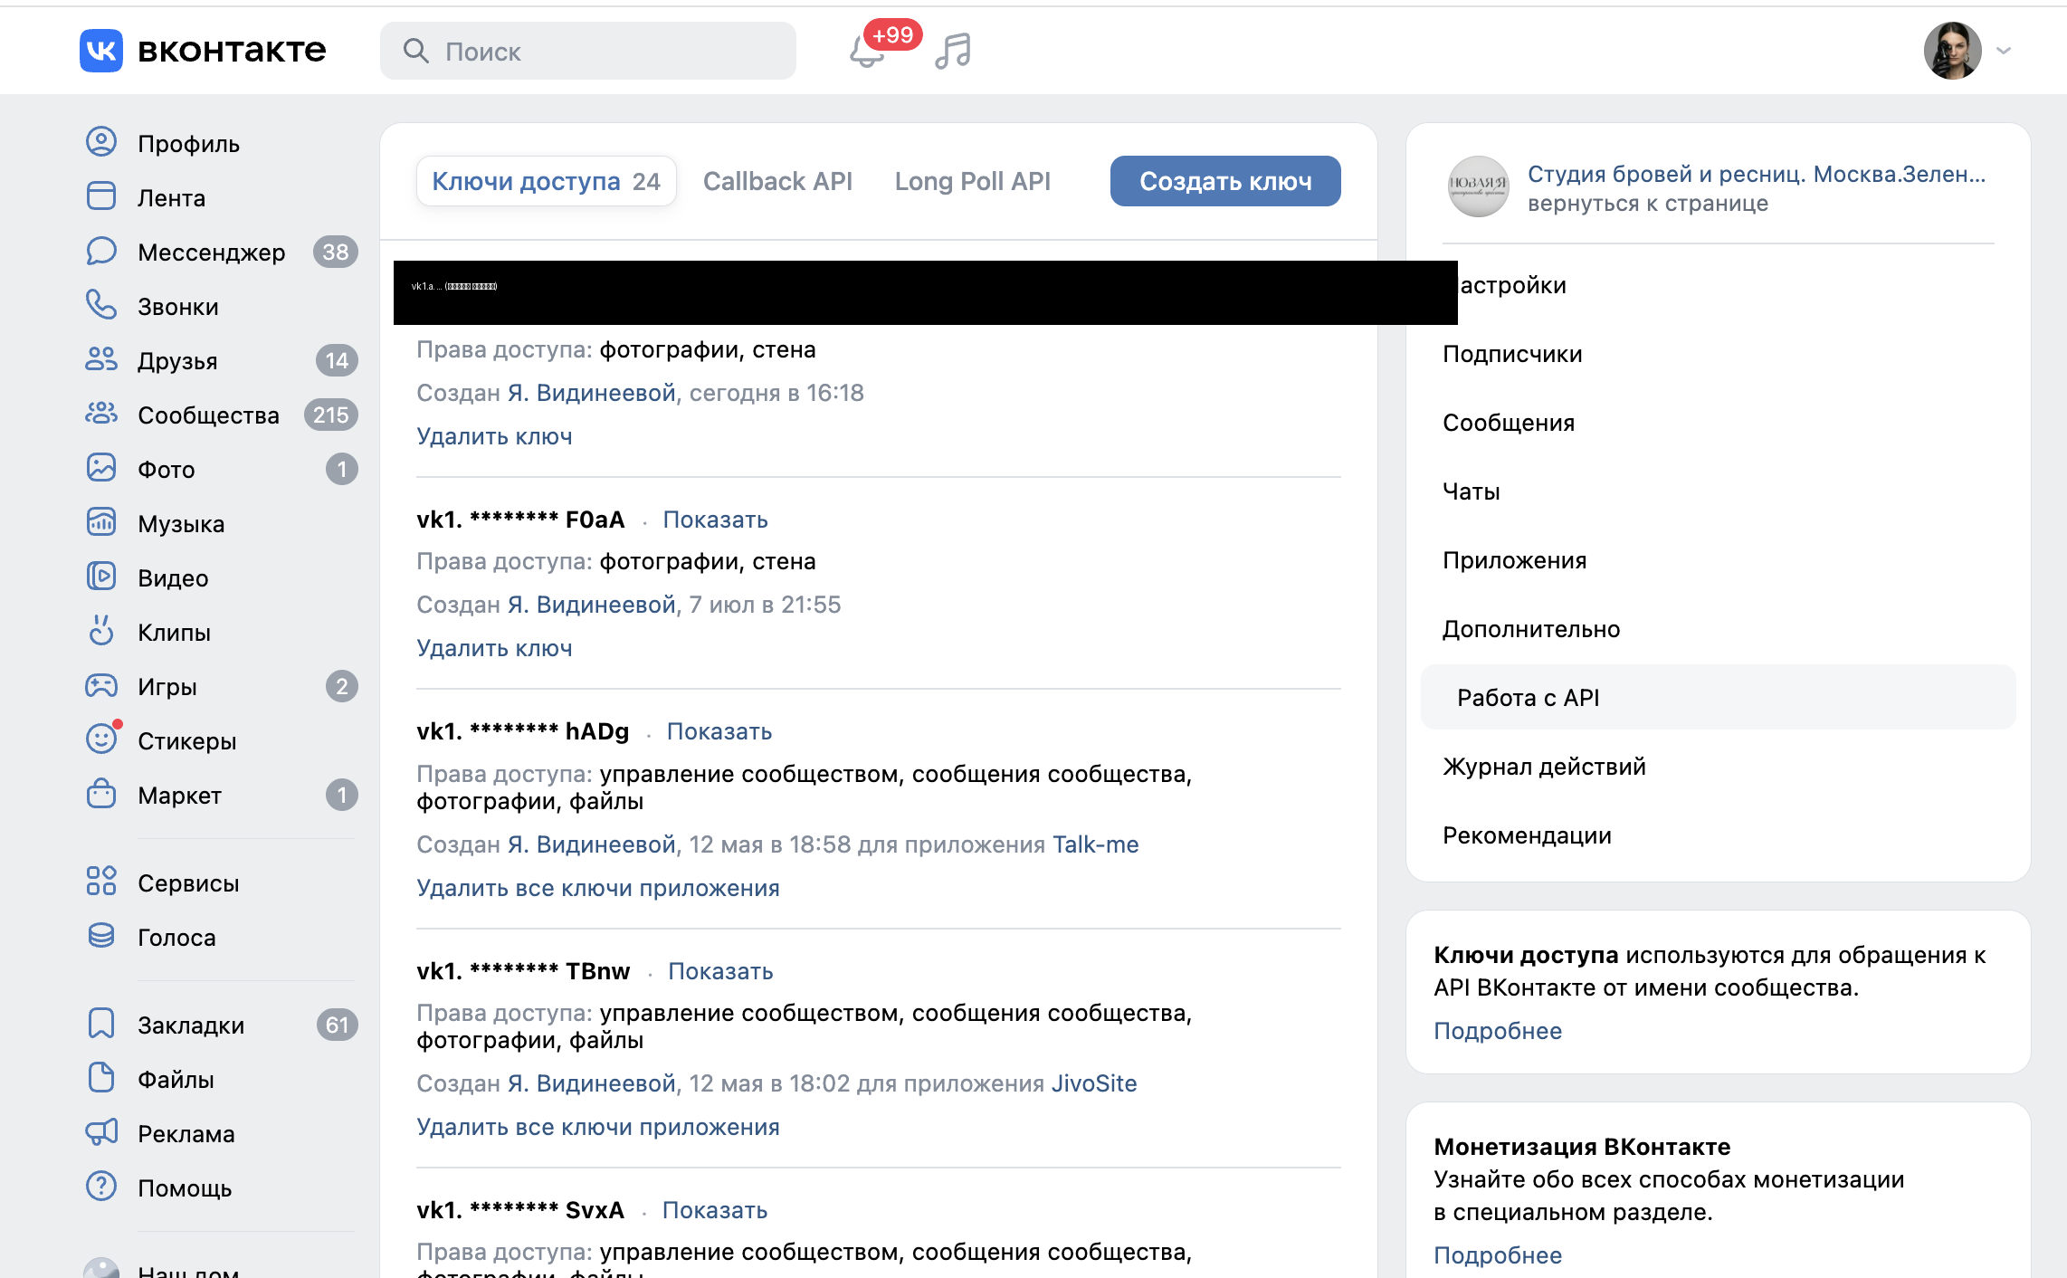Click the search magnifier icon
The image size is (2067, 1278).
coord(415,51)
